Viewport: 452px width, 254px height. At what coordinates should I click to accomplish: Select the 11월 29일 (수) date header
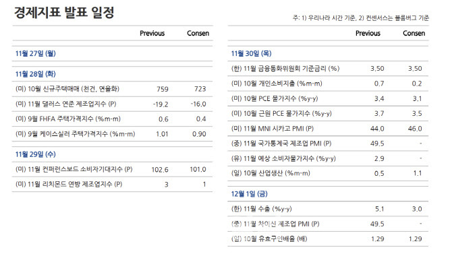(36, 154)
